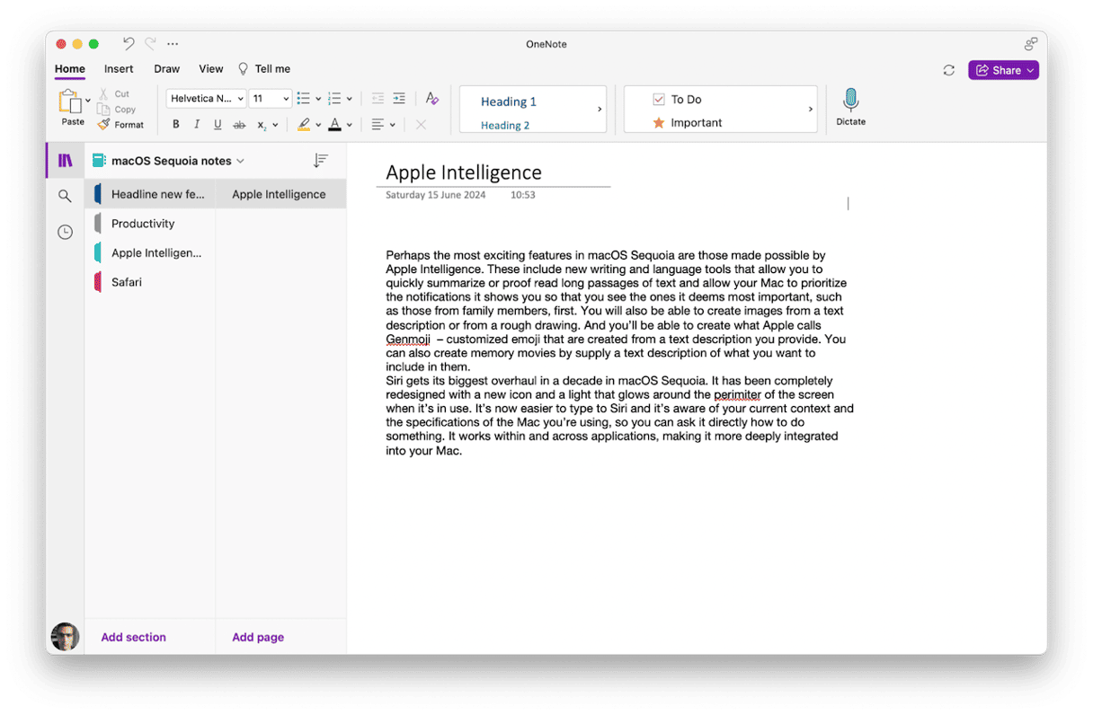The image size is (1093, 715).
Task: Click the yellow text highlight color
Action: pos(304,125)
